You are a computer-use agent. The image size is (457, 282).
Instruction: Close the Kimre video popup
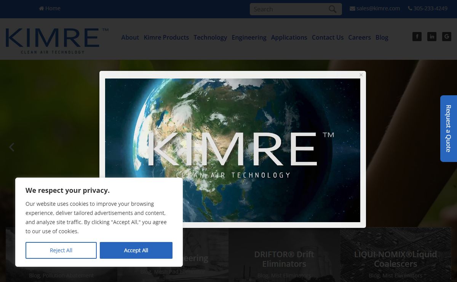tap(361, 75)
